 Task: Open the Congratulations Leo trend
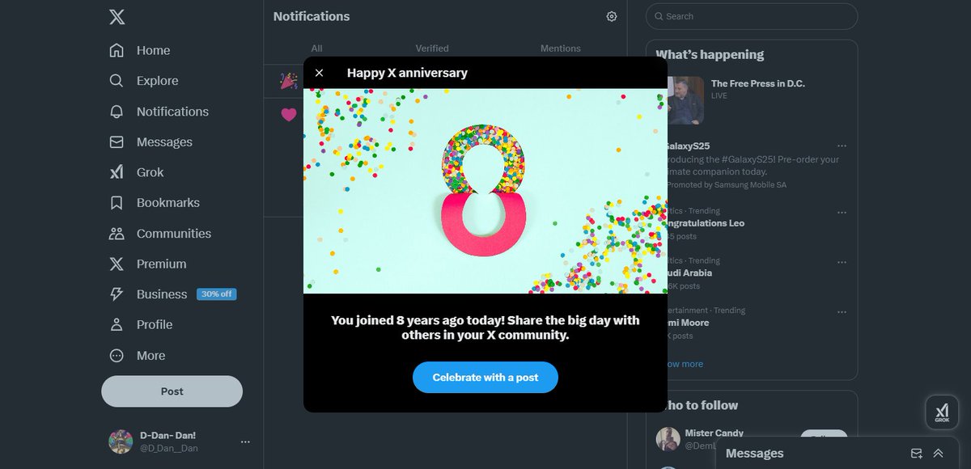point(704,223)
